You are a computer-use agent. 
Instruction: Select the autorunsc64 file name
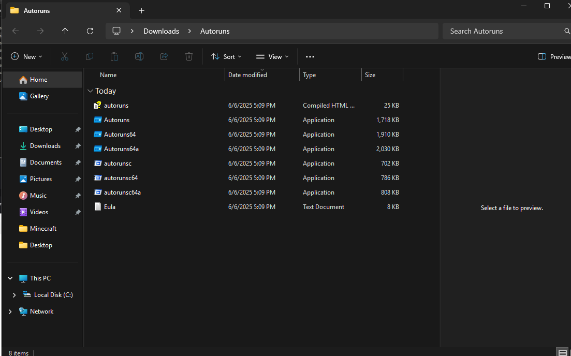pyautogui.click(x=121, y=178)
